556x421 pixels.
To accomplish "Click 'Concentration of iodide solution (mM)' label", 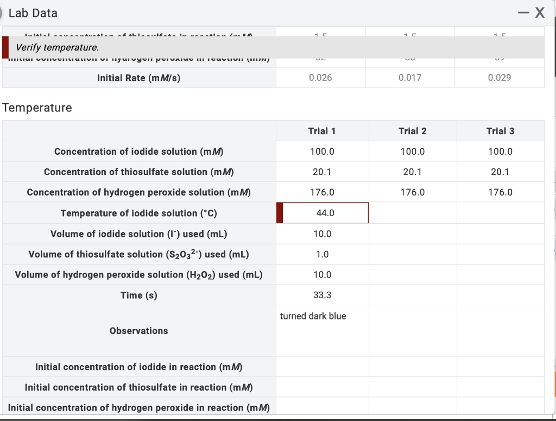I will pyautogui.click(x=139, y=152).
